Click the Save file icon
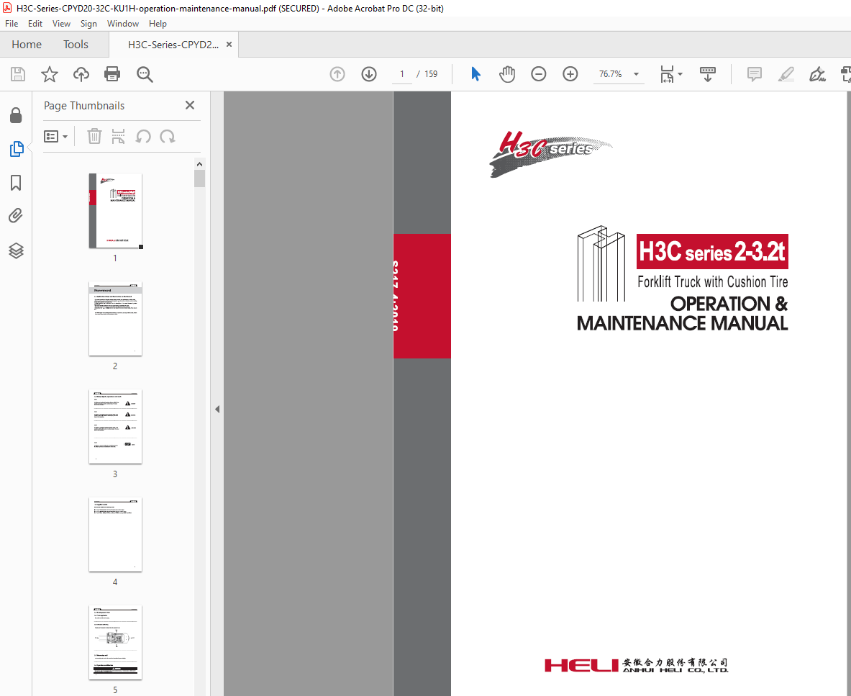The height and width of the screenshot is (696, 851). point(18,74)
